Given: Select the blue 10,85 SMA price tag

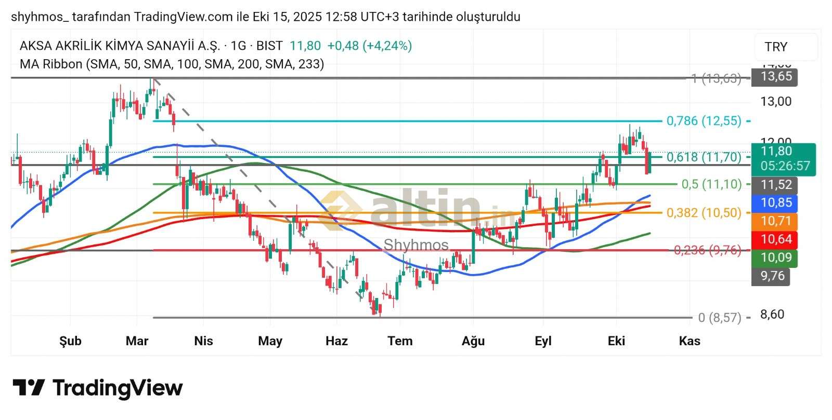Looking at the screenshot, I should (776, 202).
